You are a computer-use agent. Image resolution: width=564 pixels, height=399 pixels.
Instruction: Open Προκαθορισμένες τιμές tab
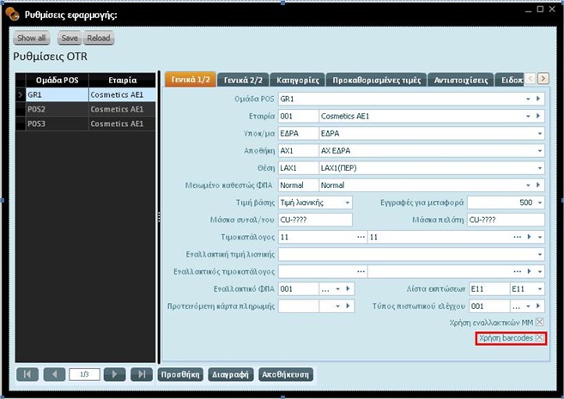pyautogui.click(x=376, y=80)
